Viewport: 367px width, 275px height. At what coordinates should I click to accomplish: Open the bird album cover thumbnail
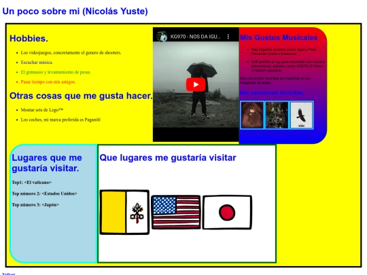pos(302,115)
